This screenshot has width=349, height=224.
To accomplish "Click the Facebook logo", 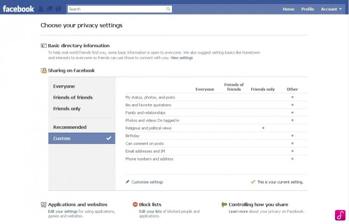I will tap(18, 9).
